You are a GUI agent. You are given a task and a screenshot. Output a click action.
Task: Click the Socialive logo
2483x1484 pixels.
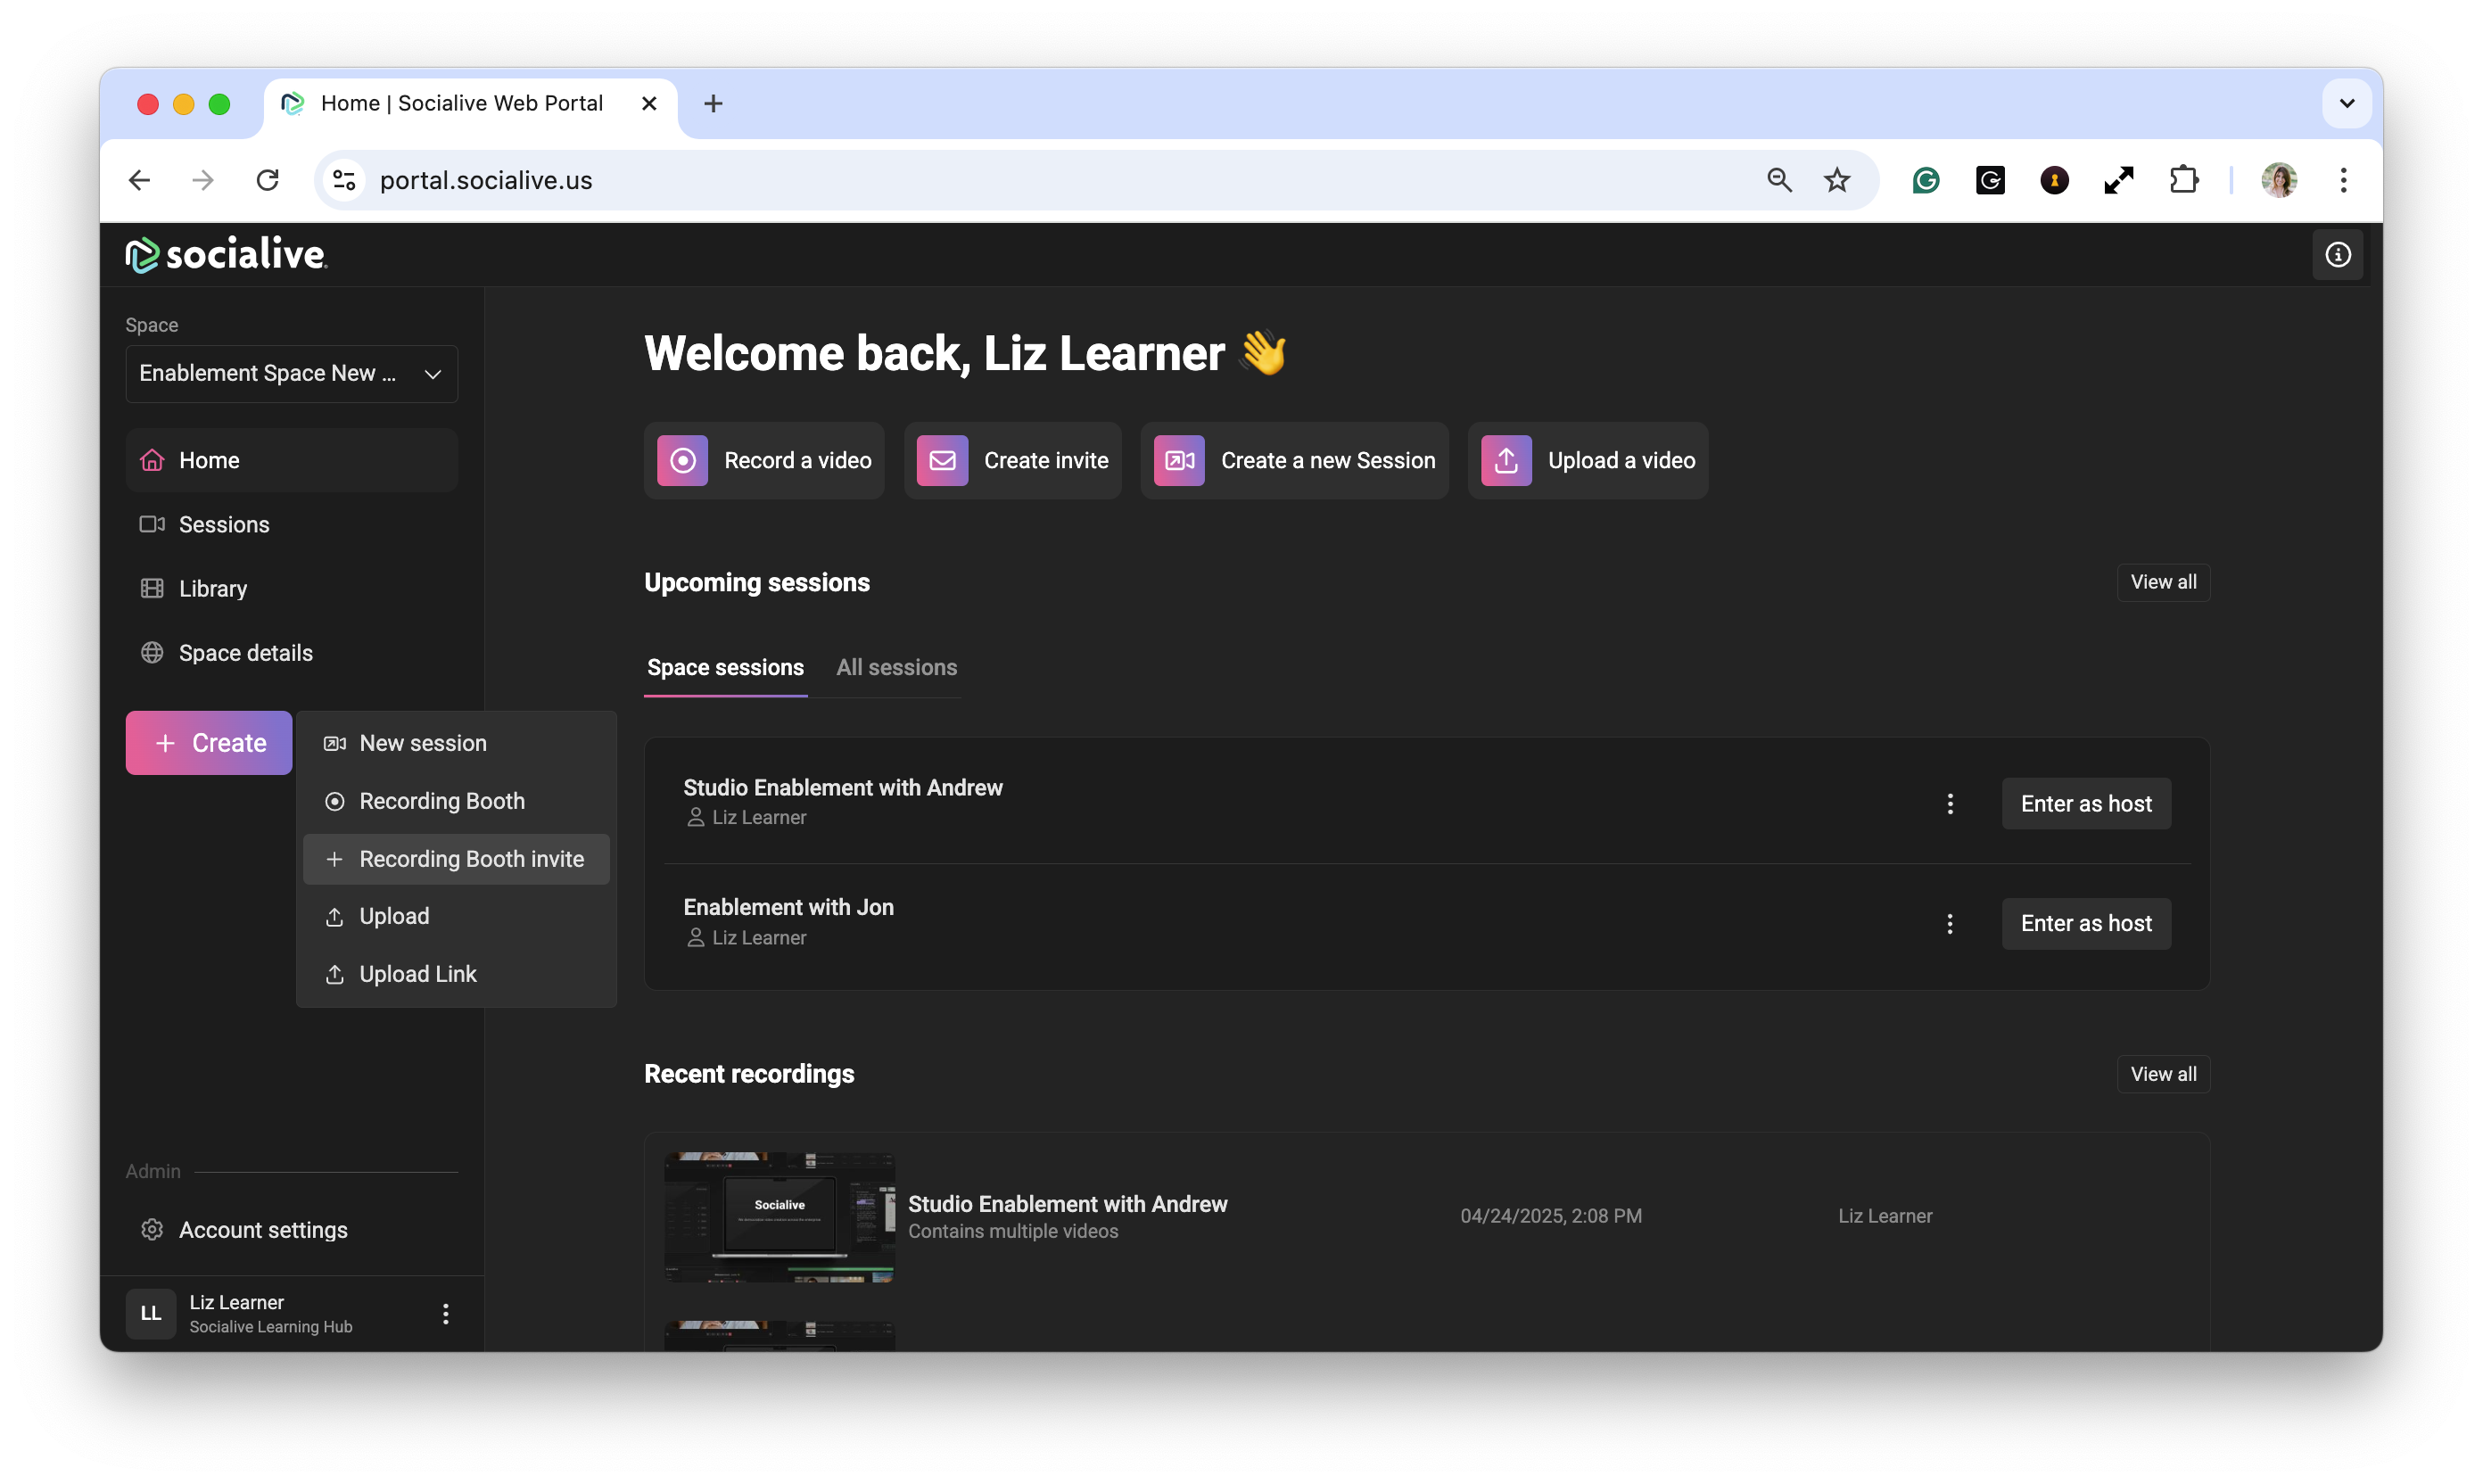227,254
